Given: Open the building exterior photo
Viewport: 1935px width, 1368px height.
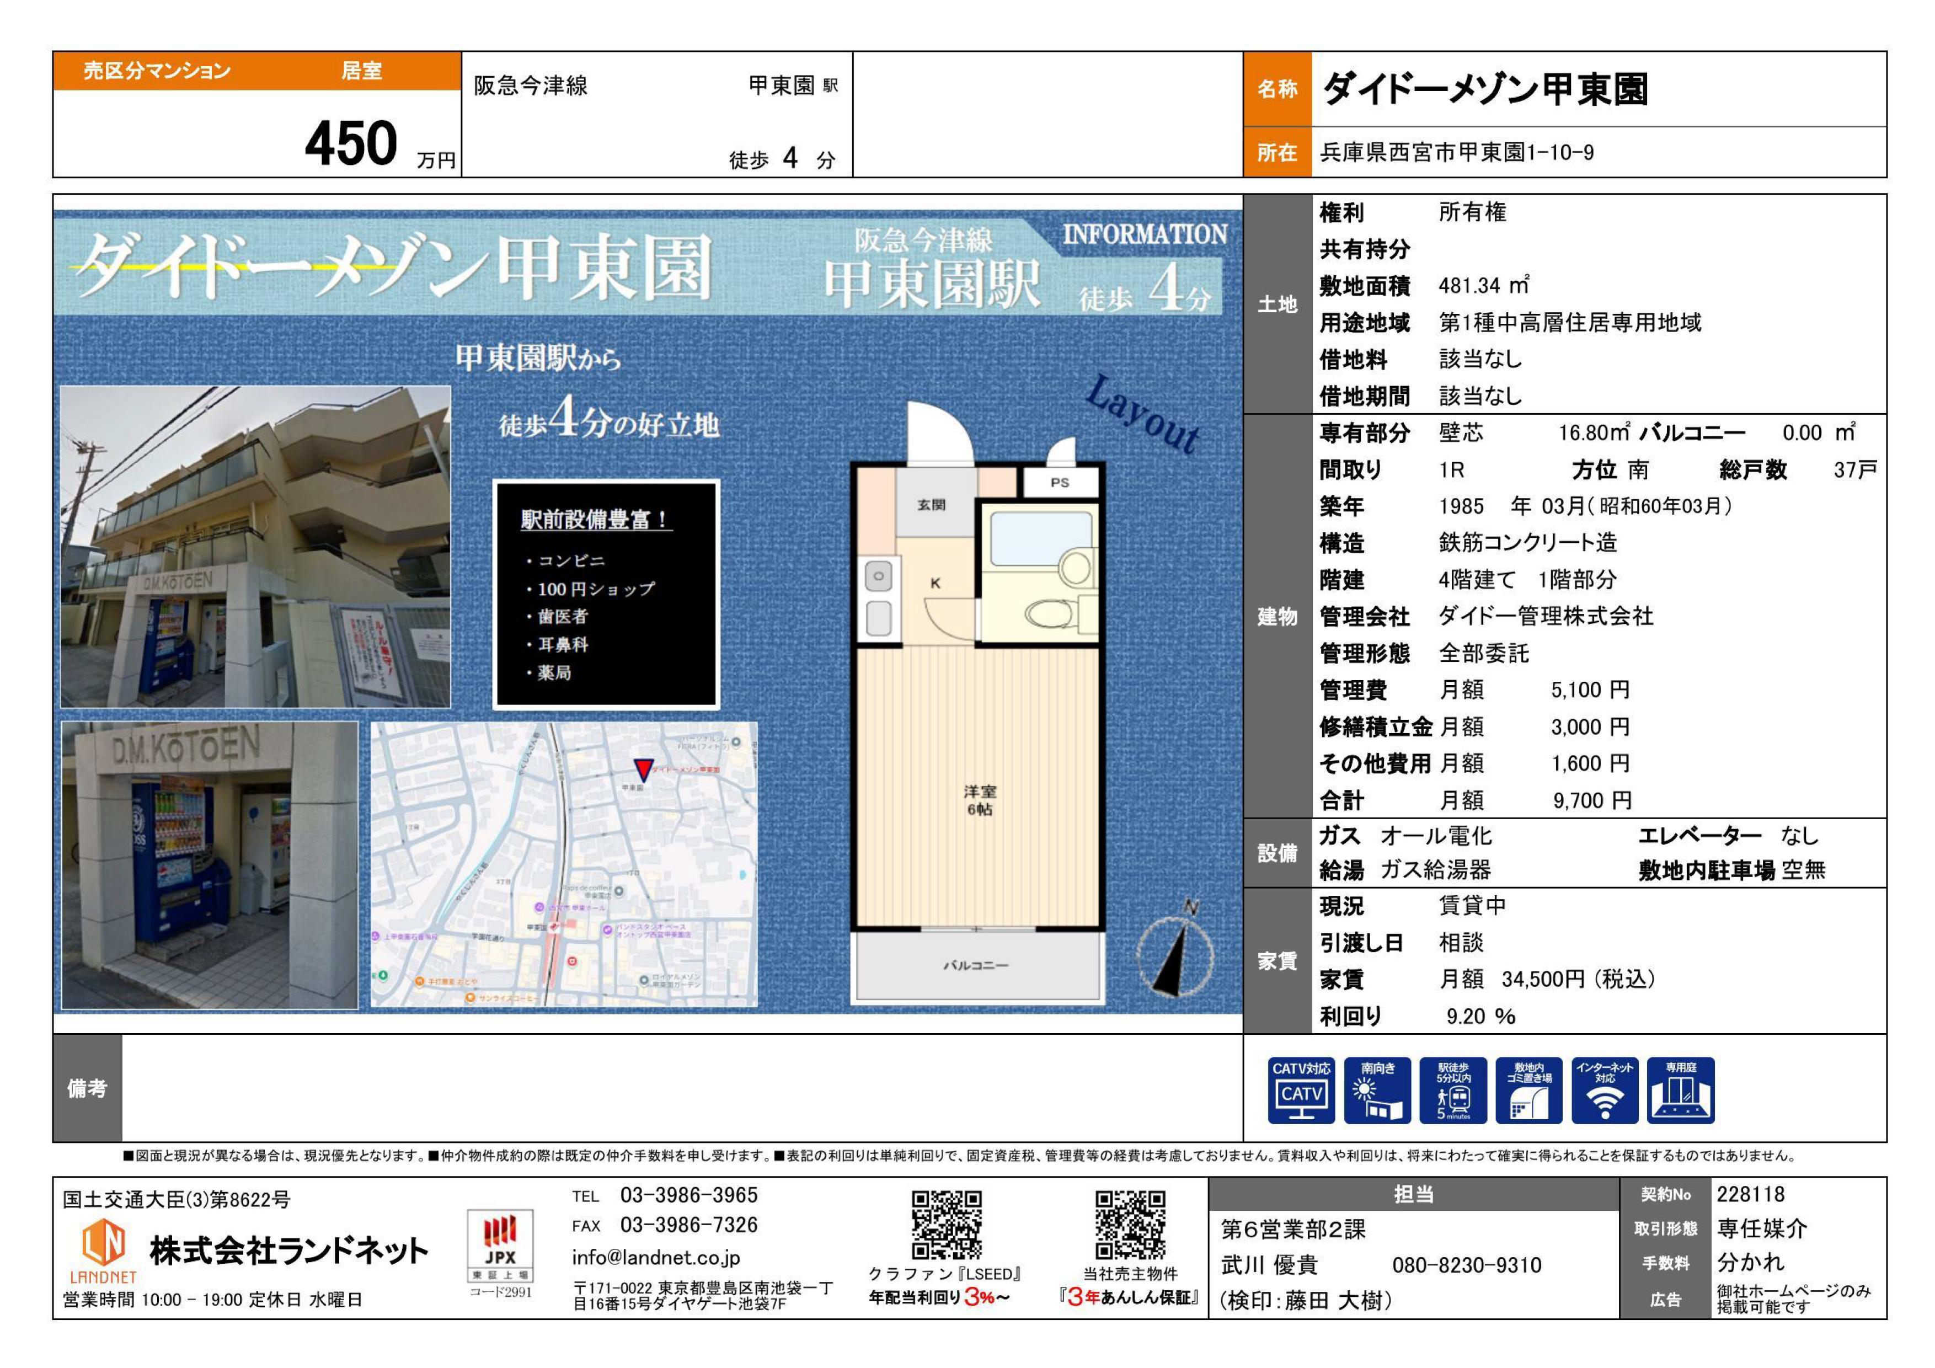Looking at the screenshot, I should [255, 547].
